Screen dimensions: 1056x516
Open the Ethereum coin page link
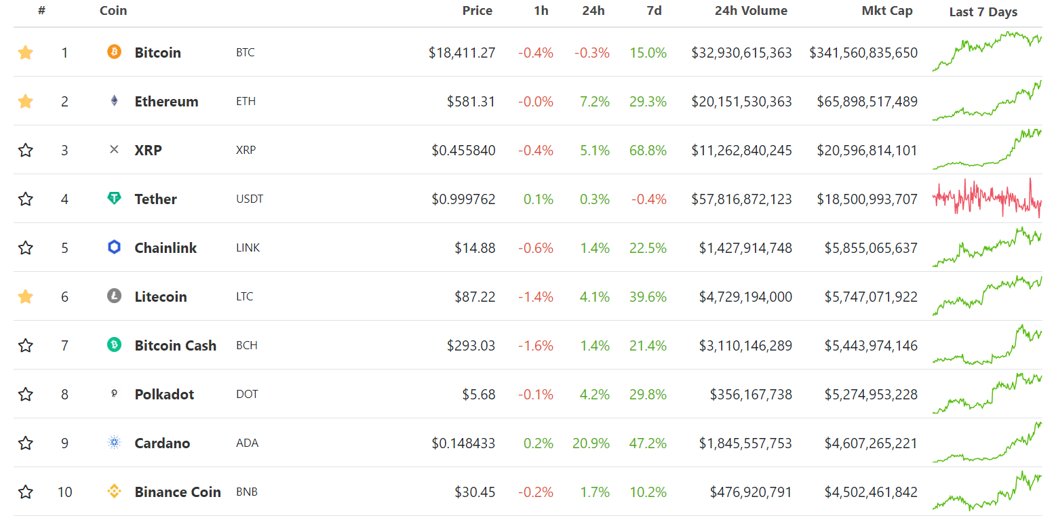[x=167, y=101]
